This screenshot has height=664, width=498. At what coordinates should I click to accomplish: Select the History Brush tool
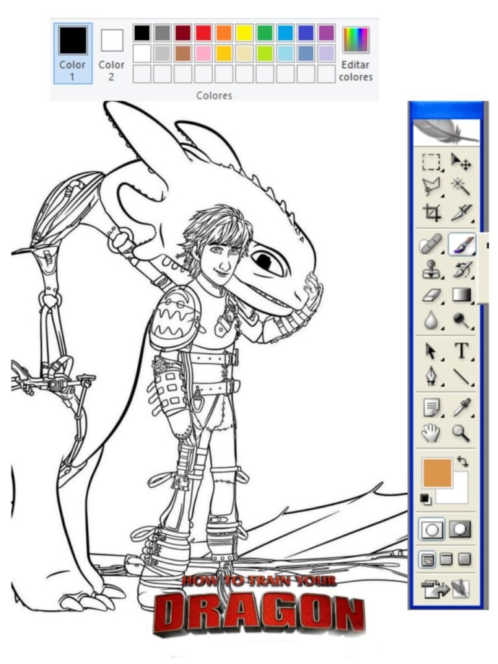pos(462,270)
